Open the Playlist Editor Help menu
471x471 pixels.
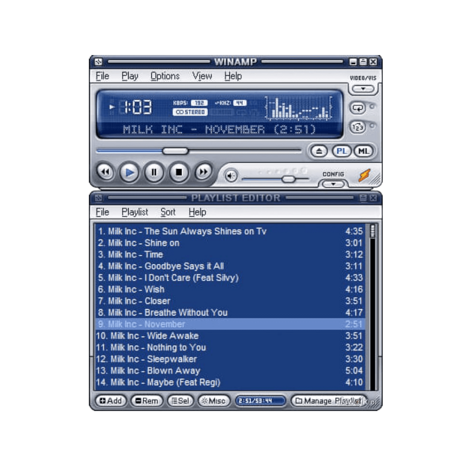click(197, 212)
